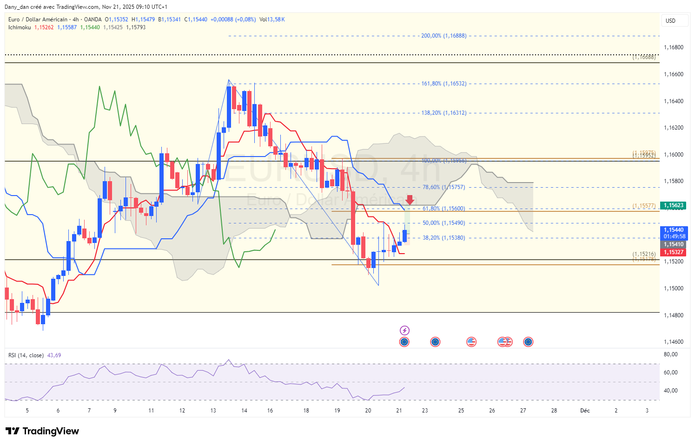Click the 1,14600 price axis label
Viewport: 695px width, 445px height.
[x=674, y=342]
